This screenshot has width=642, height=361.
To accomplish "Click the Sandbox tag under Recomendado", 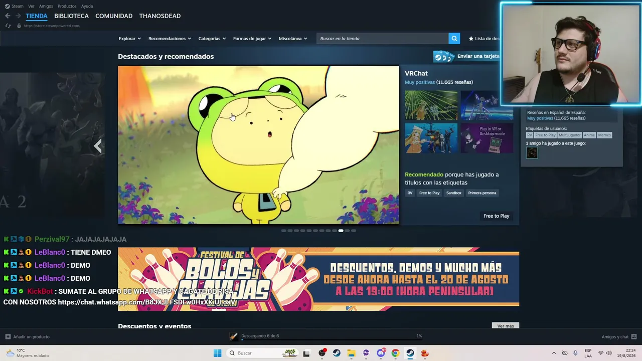I will (x=453, y=193).
